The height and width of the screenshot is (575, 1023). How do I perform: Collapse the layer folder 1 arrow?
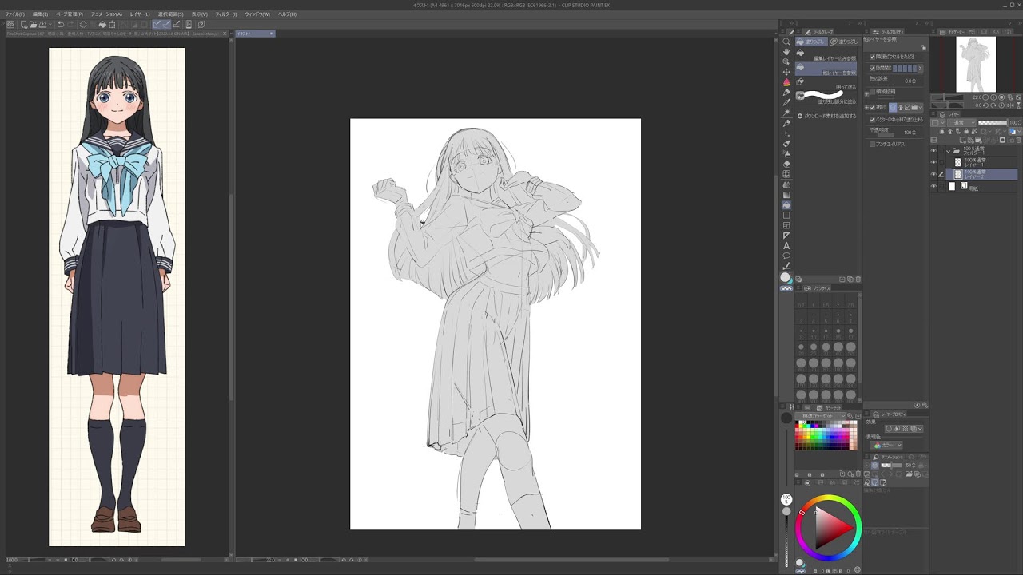pyautogui.click(x=949, y=151)
